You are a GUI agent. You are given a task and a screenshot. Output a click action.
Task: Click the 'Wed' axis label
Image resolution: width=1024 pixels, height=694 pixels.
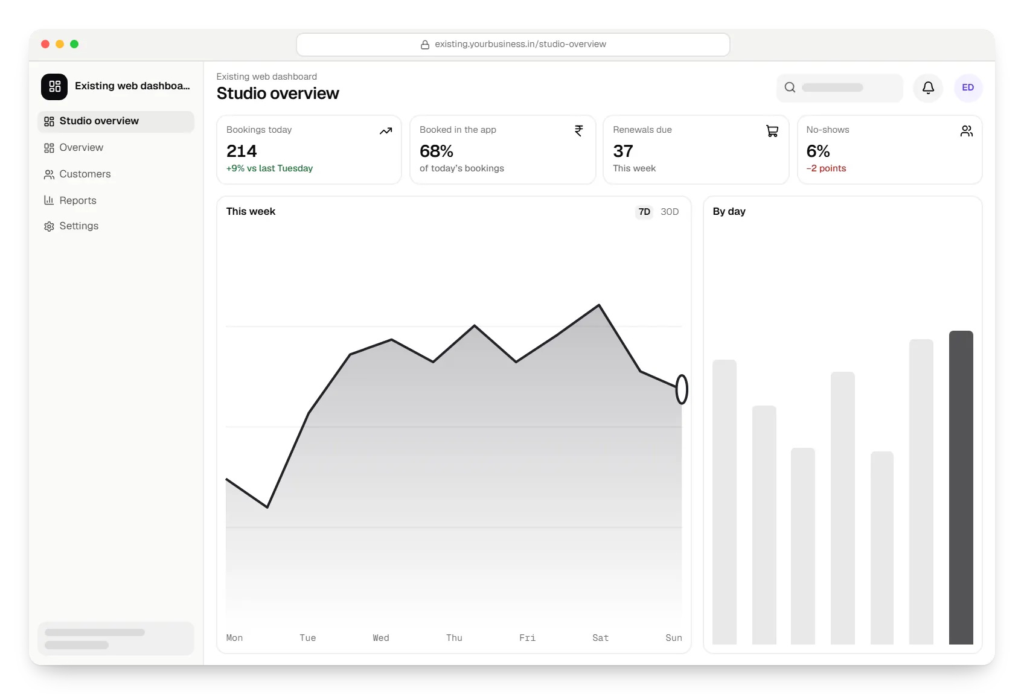click(381, 638)
